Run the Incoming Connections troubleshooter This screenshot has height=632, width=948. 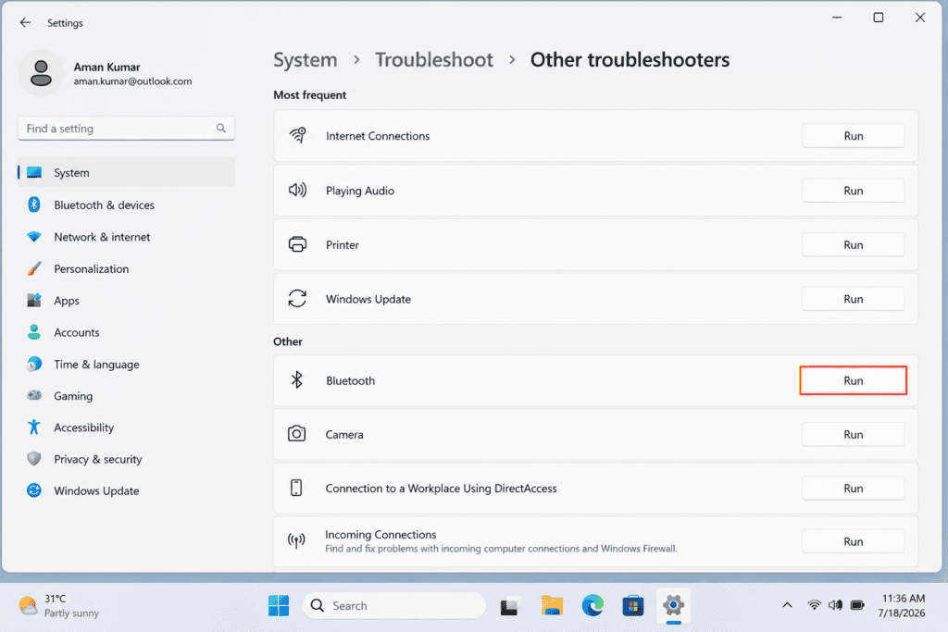(x=853, y=541)
